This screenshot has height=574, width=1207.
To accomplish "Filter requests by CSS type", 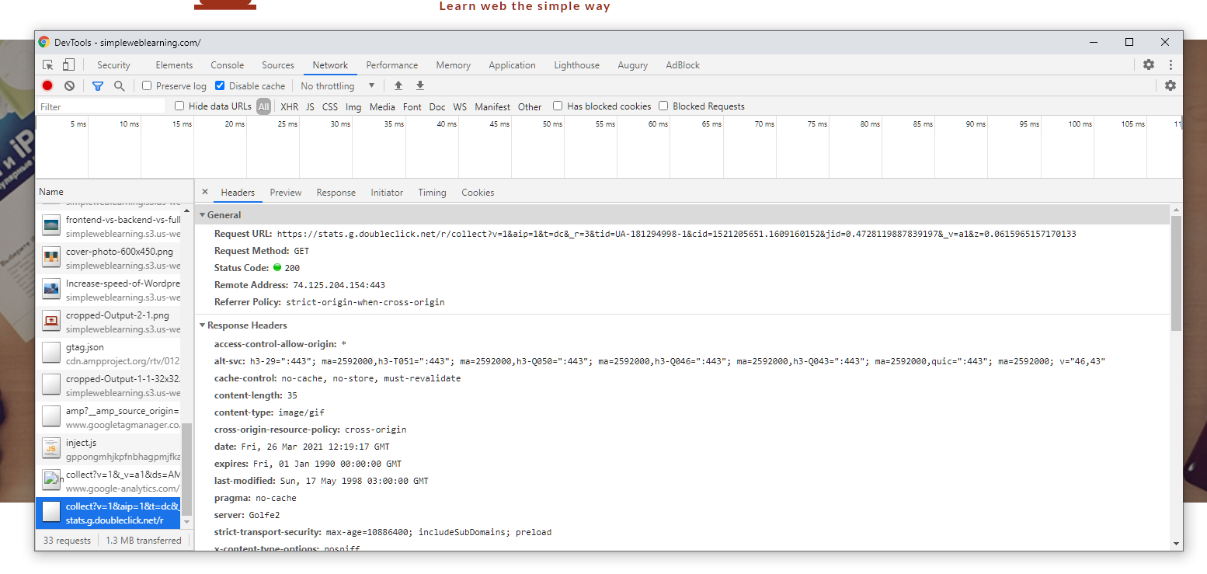I will 330,107.
